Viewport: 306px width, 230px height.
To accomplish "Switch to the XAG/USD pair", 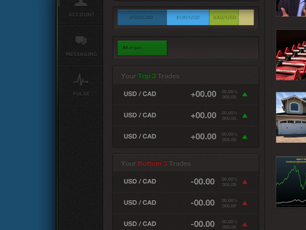I will point(225,17).
